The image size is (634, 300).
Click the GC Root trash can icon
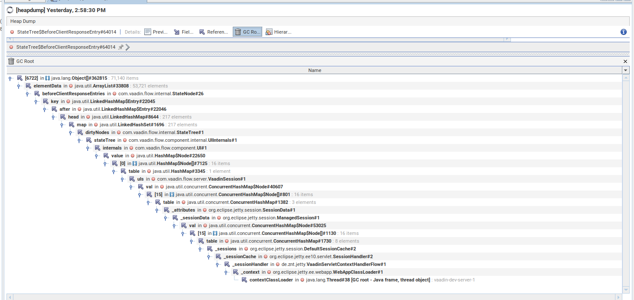(x=11, y=61)
